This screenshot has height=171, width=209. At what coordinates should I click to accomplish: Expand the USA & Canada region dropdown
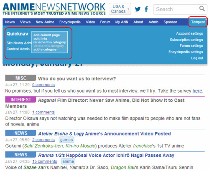pyautogui.click(x=120, y=9)
